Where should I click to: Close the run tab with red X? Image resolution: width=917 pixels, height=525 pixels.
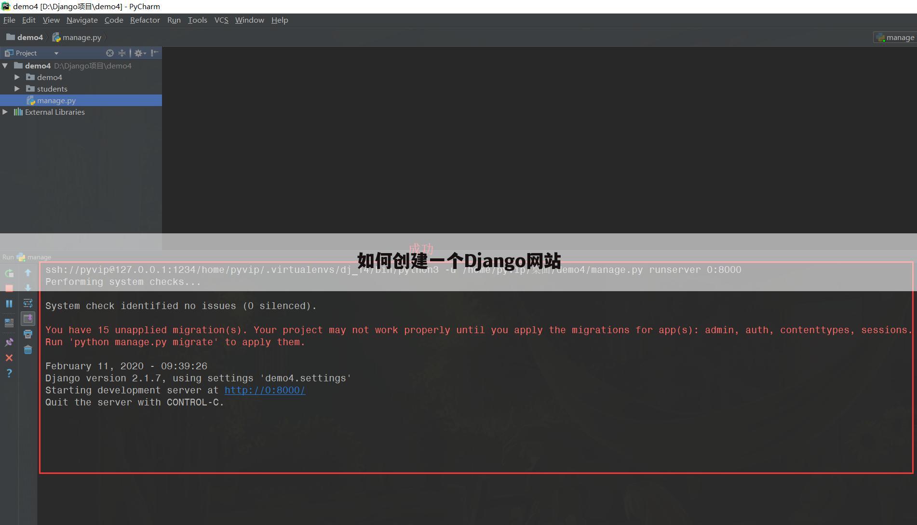pos(9,358)
